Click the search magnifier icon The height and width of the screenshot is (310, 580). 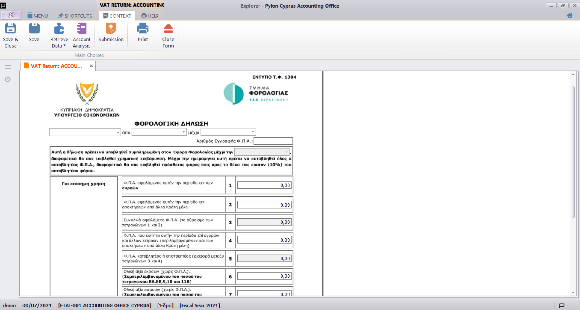pos(11,15)
